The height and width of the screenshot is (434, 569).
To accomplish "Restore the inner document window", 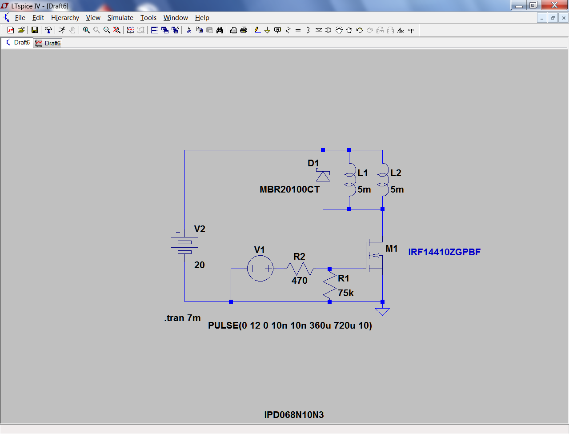I will pyautogui.click(x=553, y=18).
